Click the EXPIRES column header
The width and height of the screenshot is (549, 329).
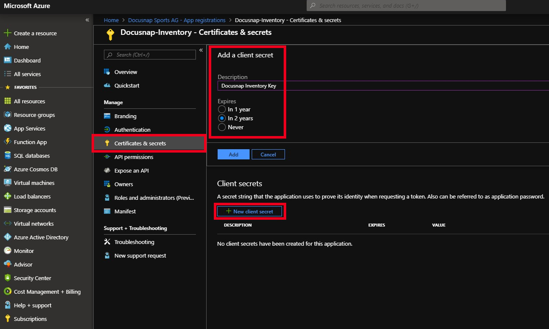pos(377,225)
